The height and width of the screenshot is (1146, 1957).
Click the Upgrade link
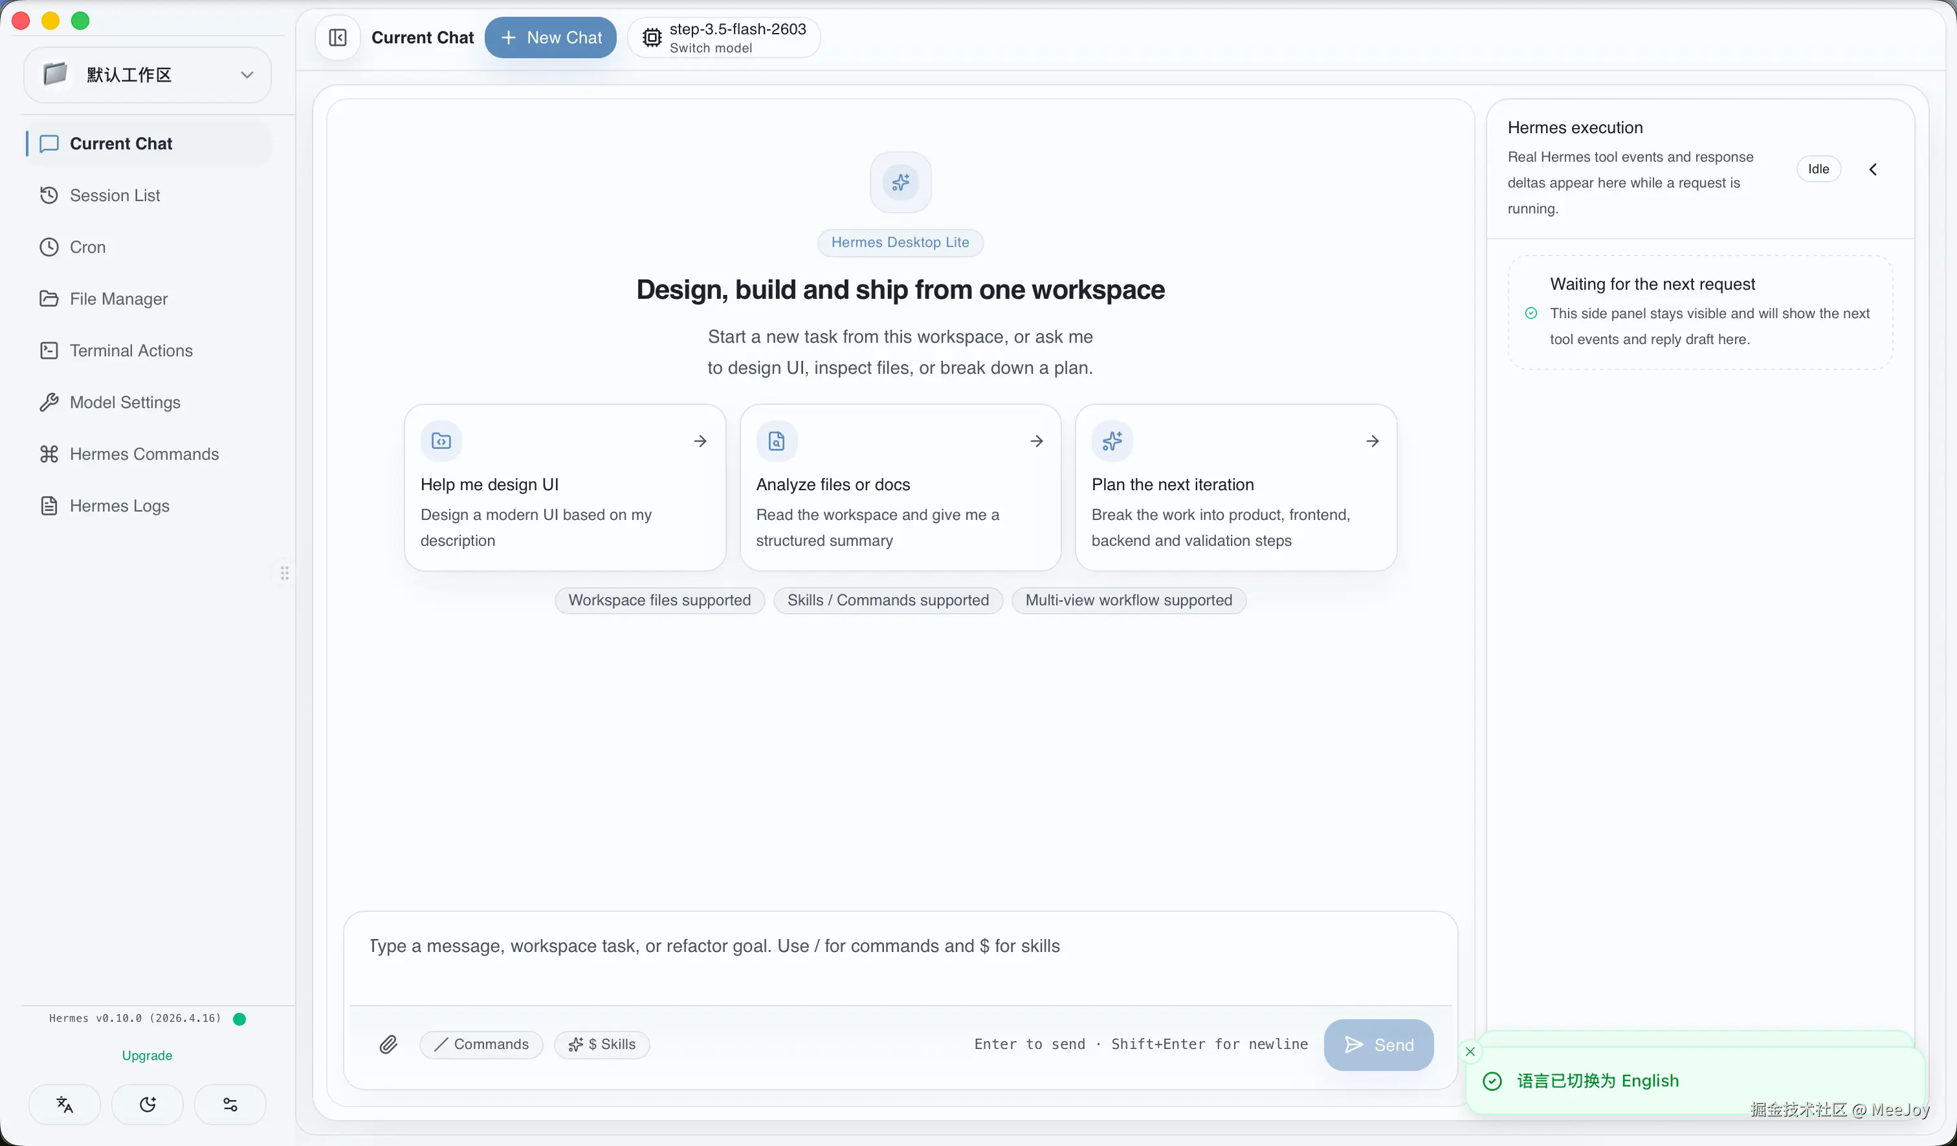click(147, 1055)
